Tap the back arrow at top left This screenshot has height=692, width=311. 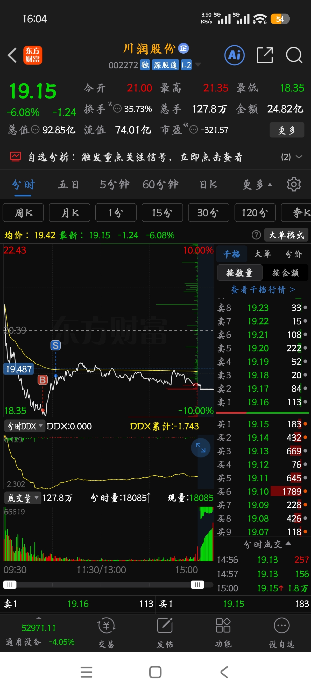pos(12,55)
